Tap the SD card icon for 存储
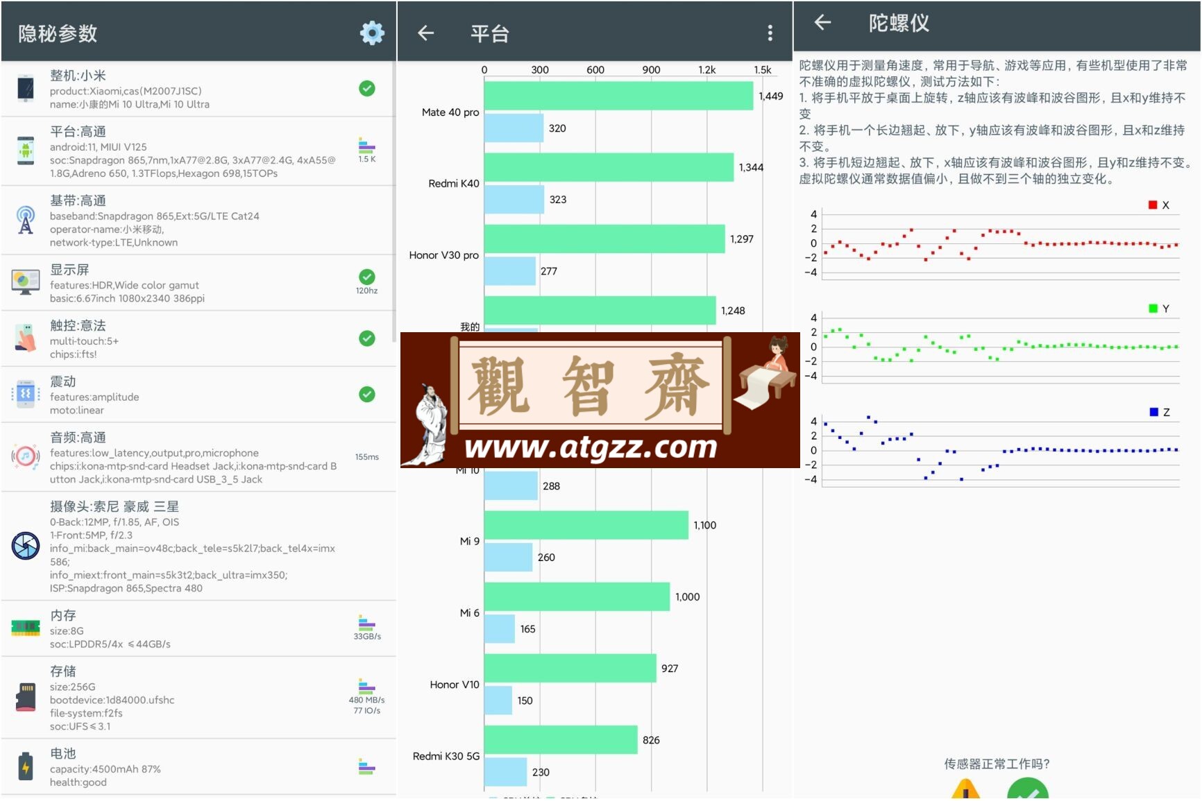Image resolution: width=1202 pixels, height=801 pixels. [26, 697]
